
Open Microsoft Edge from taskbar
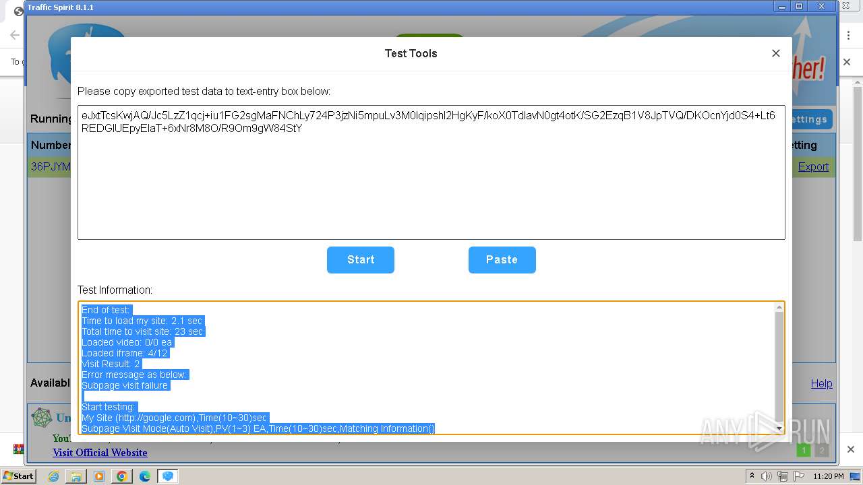pos(145,476)
